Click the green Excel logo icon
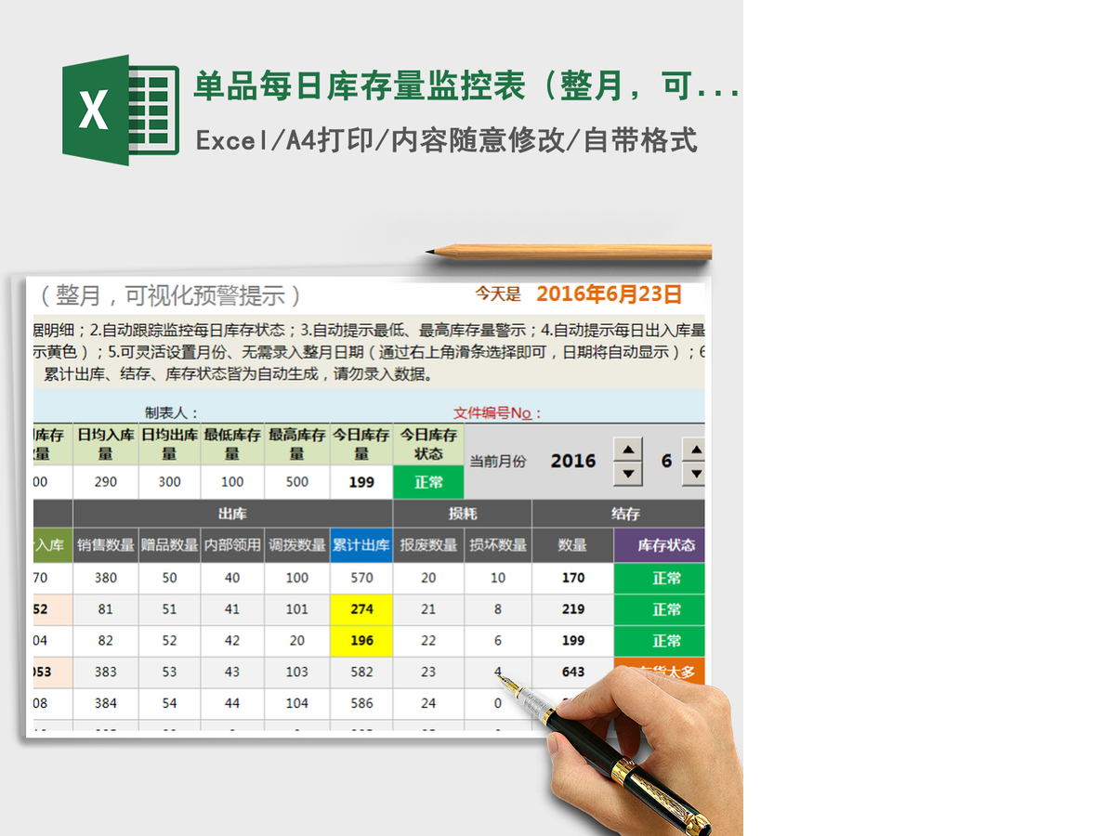Screen dimensions: 1115x836 (121, 110)
